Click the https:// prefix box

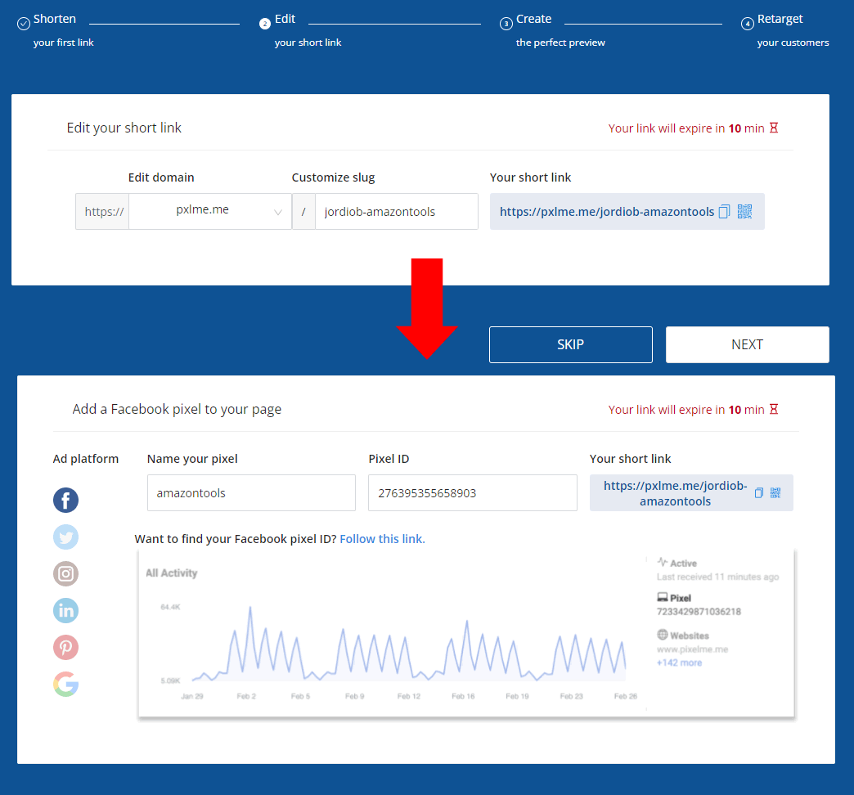click(102, 211)
